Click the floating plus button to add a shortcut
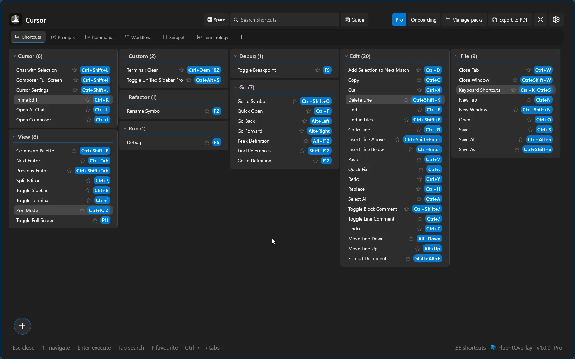The height and width of the screenshot is (359, 575). (x=22, y=326)
